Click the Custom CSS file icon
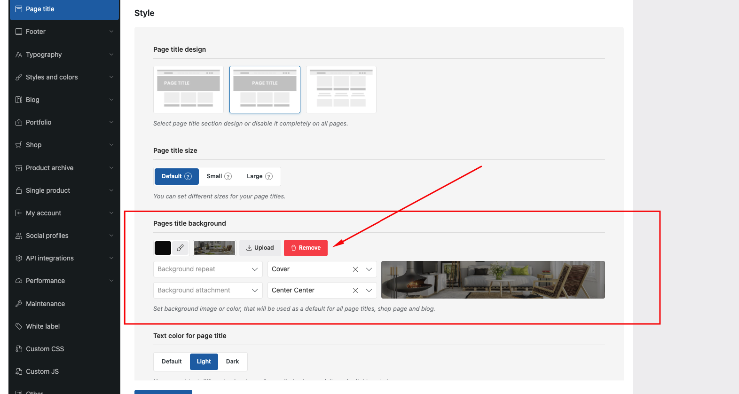 19,349
